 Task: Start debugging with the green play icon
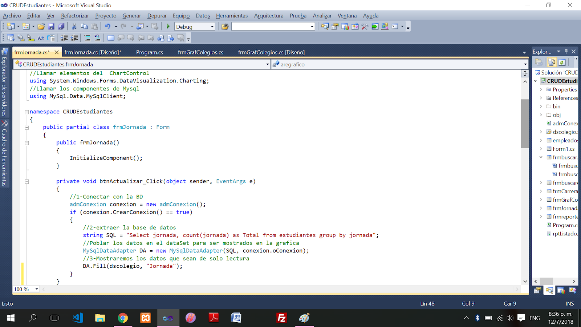pyautogui.click(x=168, y=26)
